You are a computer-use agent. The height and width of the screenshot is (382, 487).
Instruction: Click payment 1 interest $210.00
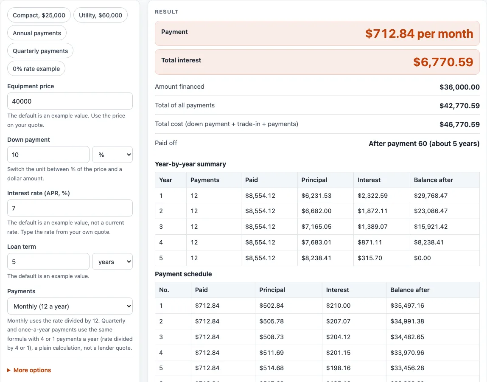click(x=338, y=306)
